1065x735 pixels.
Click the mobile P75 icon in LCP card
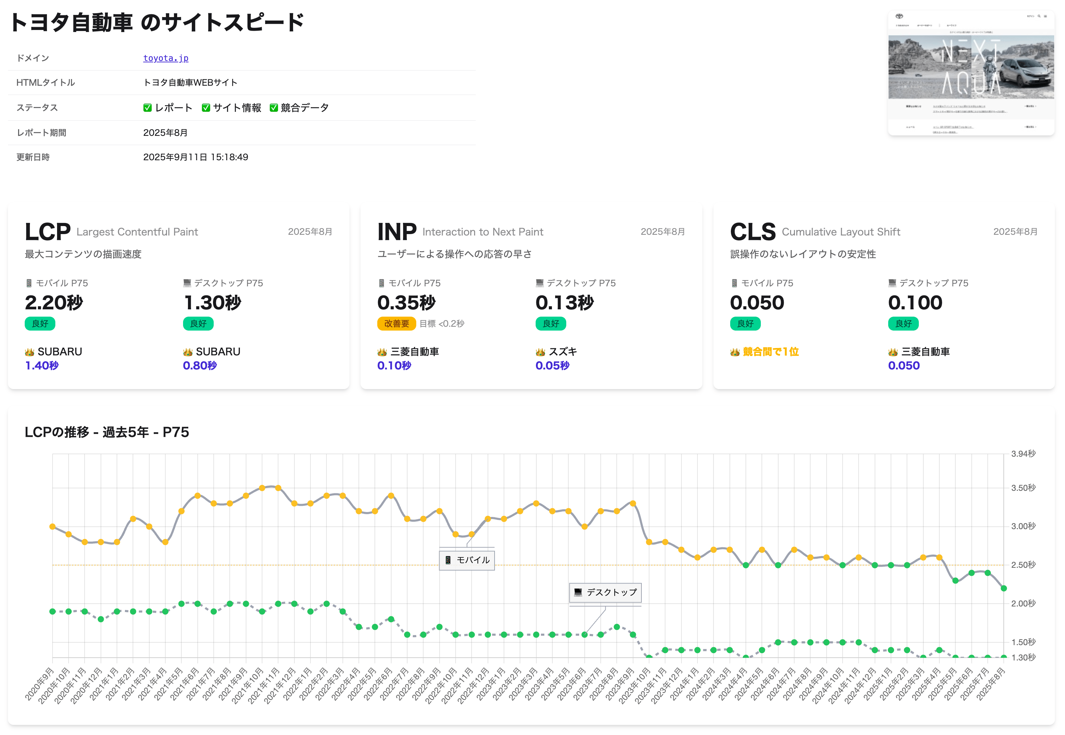pyautogui.click(x=29, y=283)
